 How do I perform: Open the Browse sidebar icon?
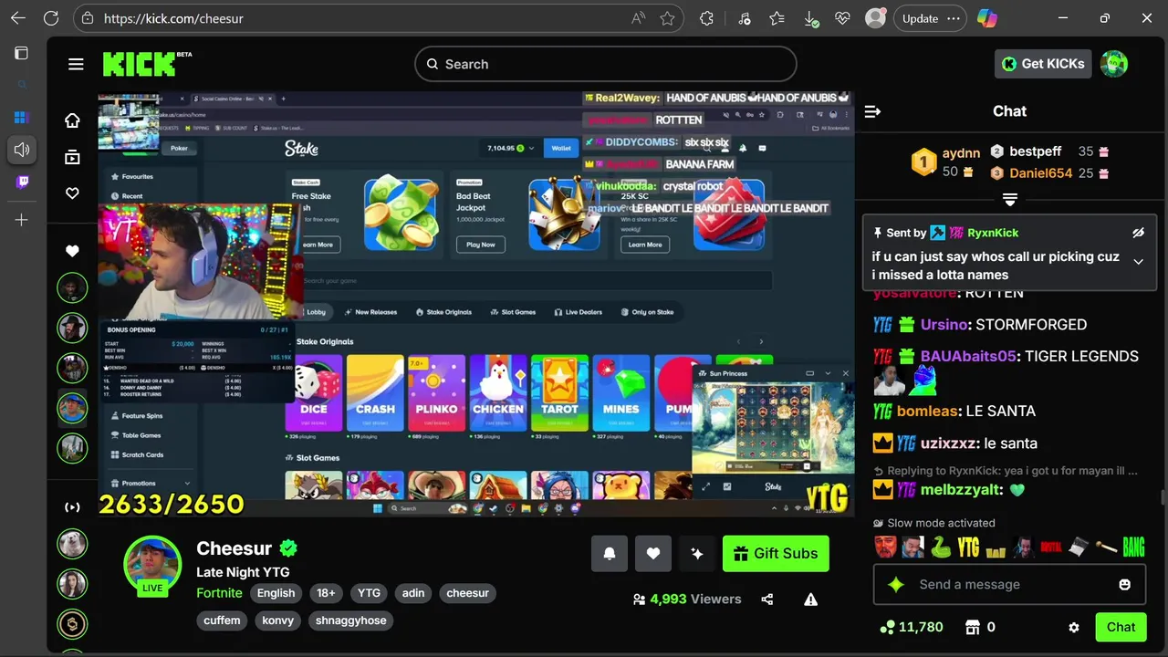click(x=72, y=157)
